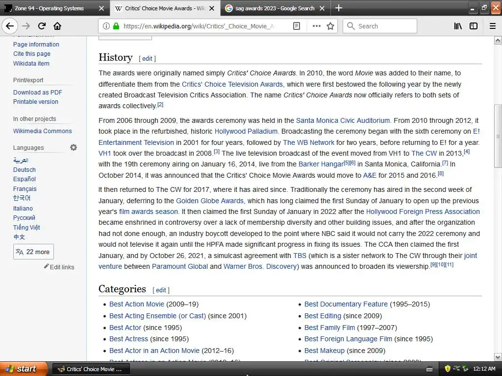Show sidebars icon
The height and width of the screenshot is (376, 502).
coord(474,26)
